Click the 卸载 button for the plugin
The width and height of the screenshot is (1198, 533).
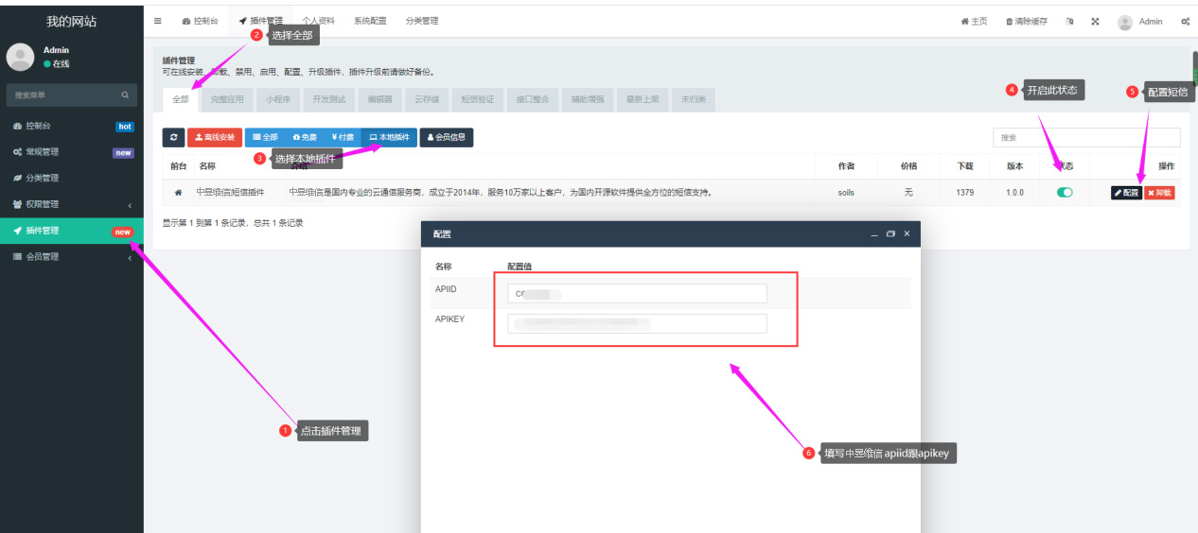click(1159, 193)
